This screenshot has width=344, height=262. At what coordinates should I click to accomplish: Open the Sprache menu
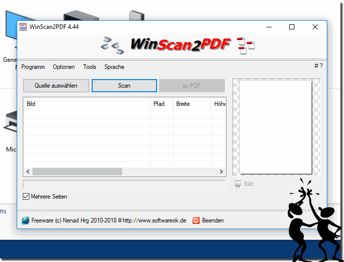tap(114, 67)
